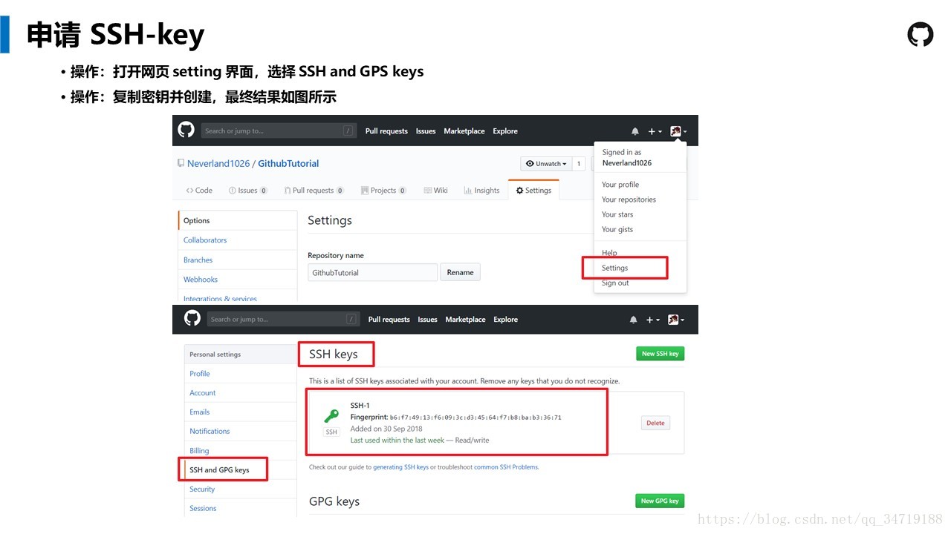Image resolution: width=951 pixels, height=534 pixels.
Task: Select the repository Settings tab with gear
Action: [x=533, y=191]
